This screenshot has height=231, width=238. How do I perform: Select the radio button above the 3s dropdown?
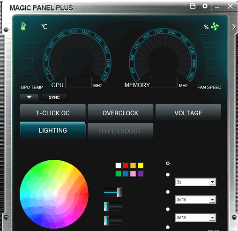point(168,175)
